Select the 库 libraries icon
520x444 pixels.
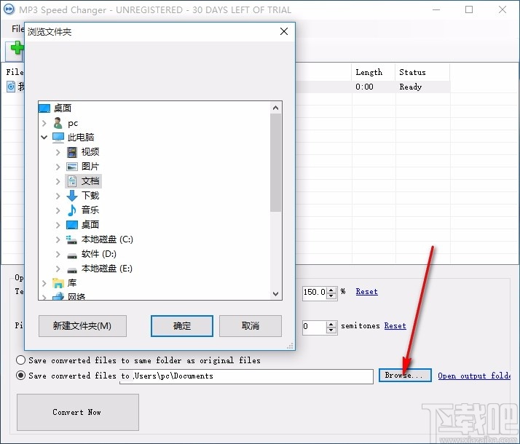tap(58, 283)
